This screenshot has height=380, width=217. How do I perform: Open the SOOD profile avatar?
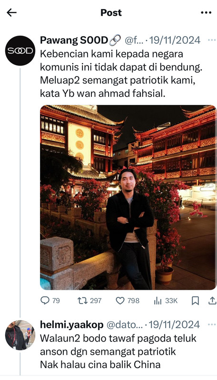pyautogui.click(x=20, y=51)
